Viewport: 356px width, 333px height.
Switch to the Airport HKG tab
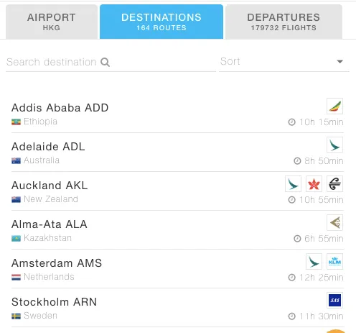click(52, 22)
